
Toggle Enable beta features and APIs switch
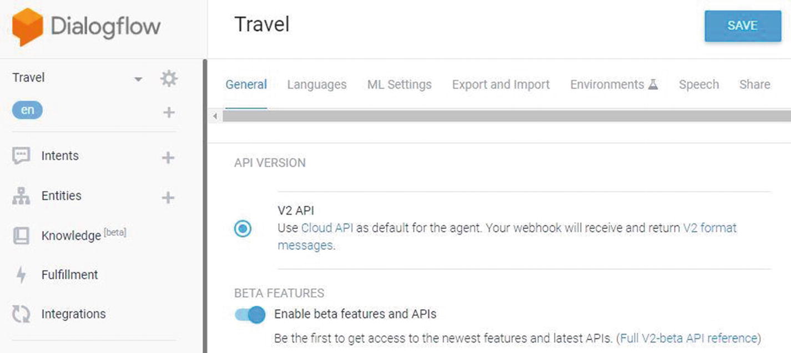(250, 314)
